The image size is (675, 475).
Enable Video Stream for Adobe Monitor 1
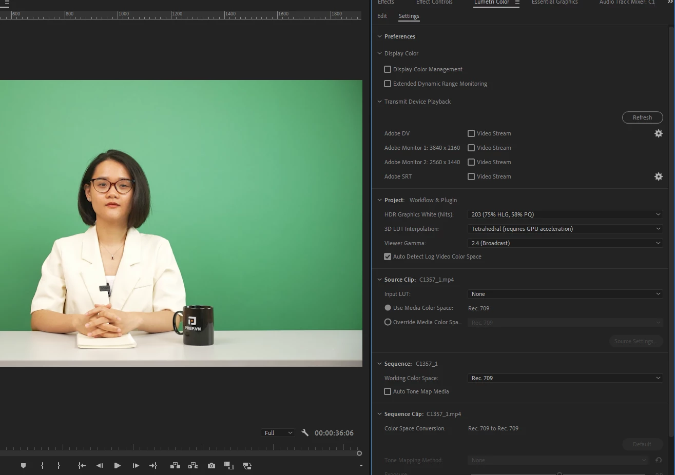pyautogui.click(x=471, y=148)
